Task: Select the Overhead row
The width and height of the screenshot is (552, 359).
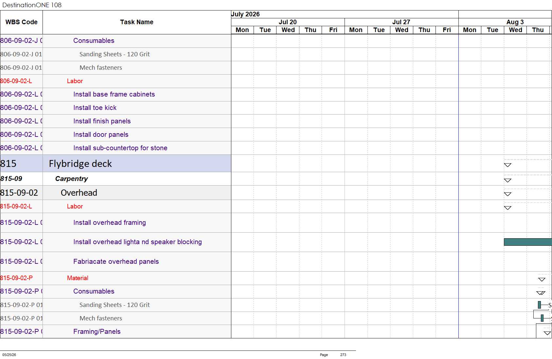Action: coord(116,193)
